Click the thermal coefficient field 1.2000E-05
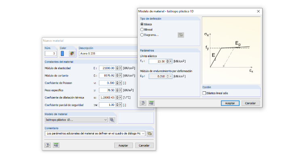 (x=107, y=97)
